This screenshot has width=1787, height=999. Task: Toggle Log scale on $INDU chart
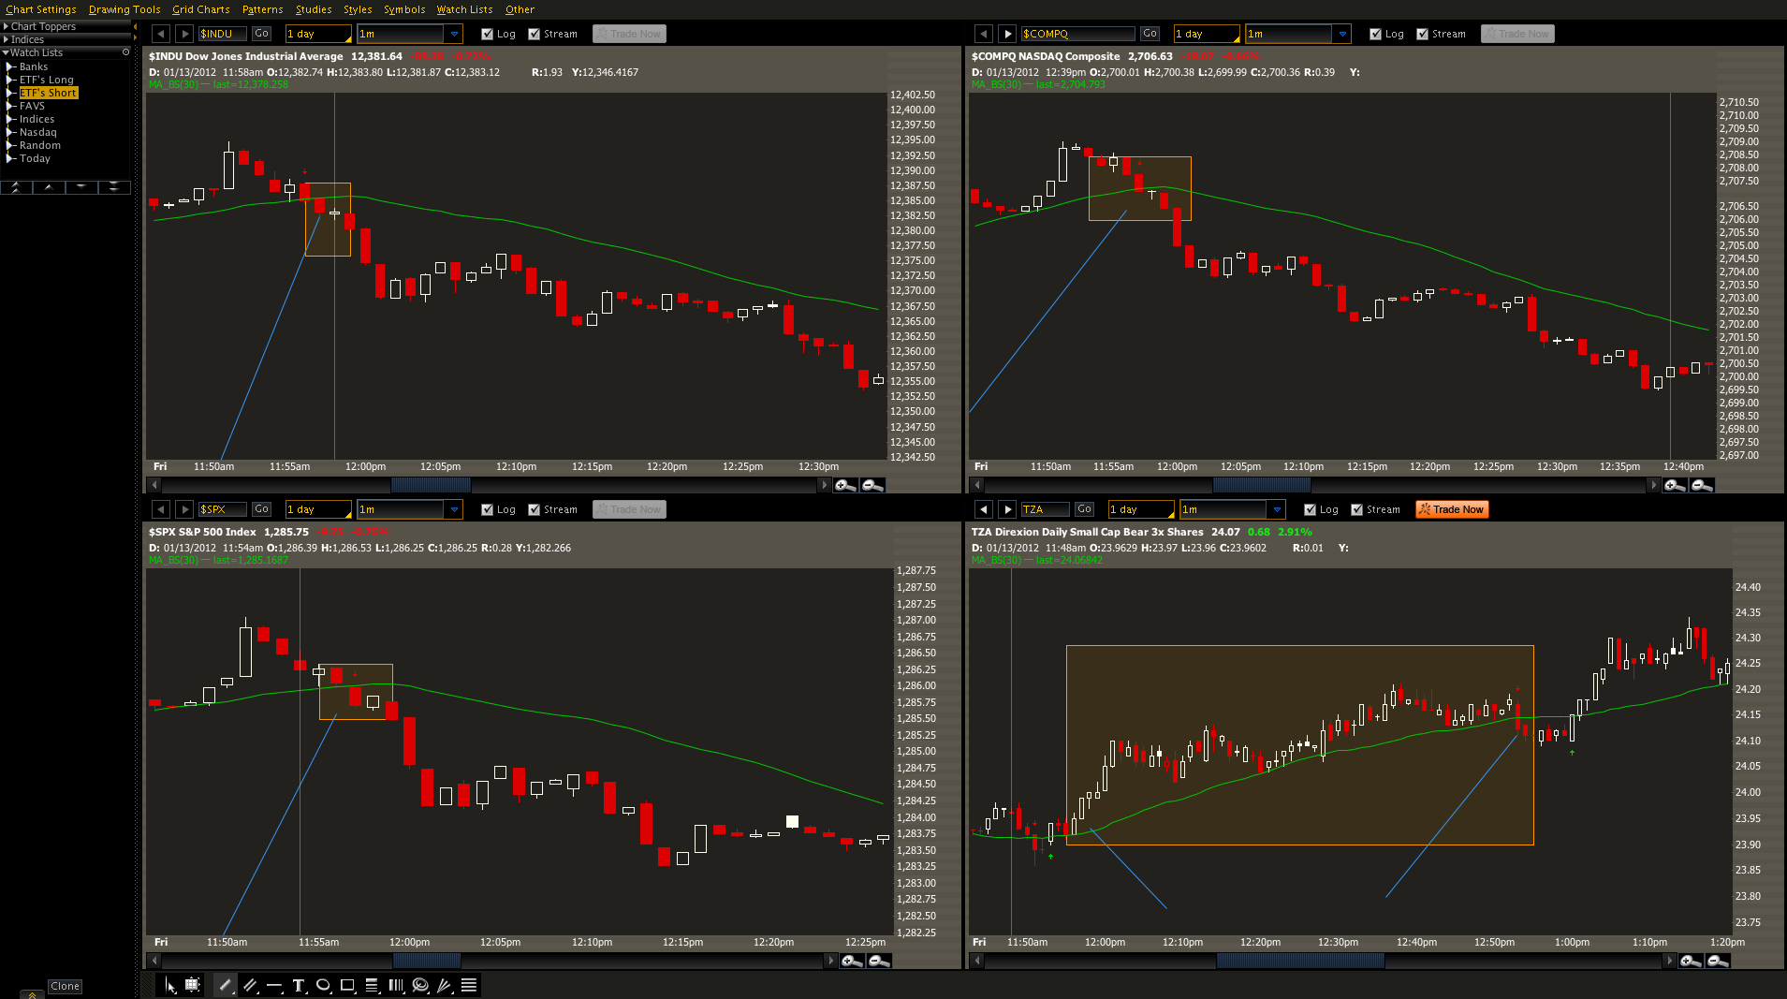click(x=487, y=34)
